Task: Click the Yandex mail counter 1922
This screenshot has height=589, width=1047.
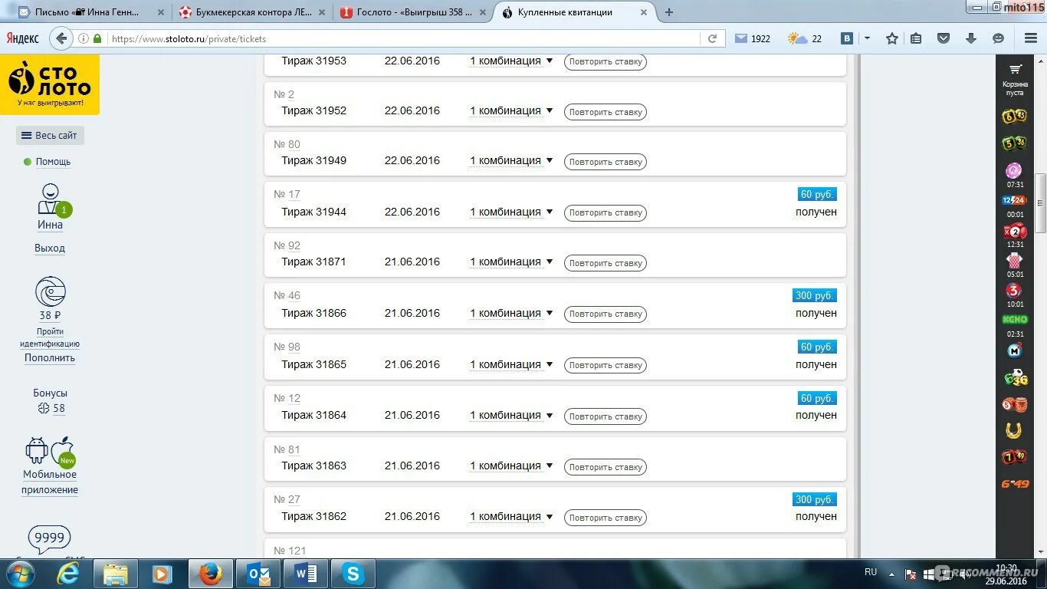Action: point(753,38)
